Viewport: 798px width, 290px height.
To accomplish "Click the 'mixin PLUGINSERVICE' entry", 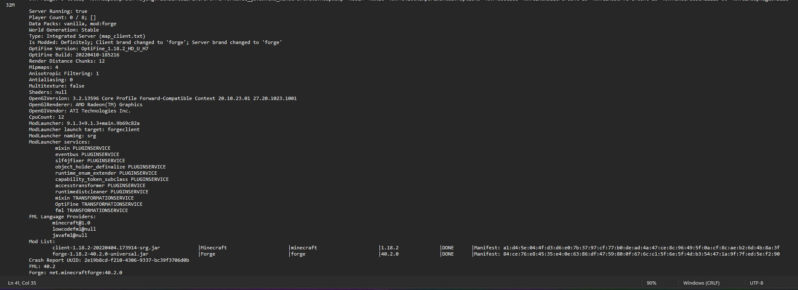I will pos(83,148).
